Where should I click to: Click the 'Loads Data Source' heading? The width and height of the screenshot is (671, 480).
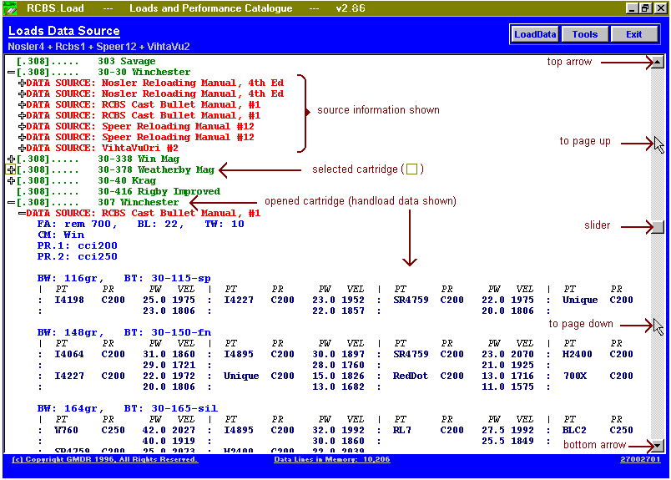coord(64,31)
